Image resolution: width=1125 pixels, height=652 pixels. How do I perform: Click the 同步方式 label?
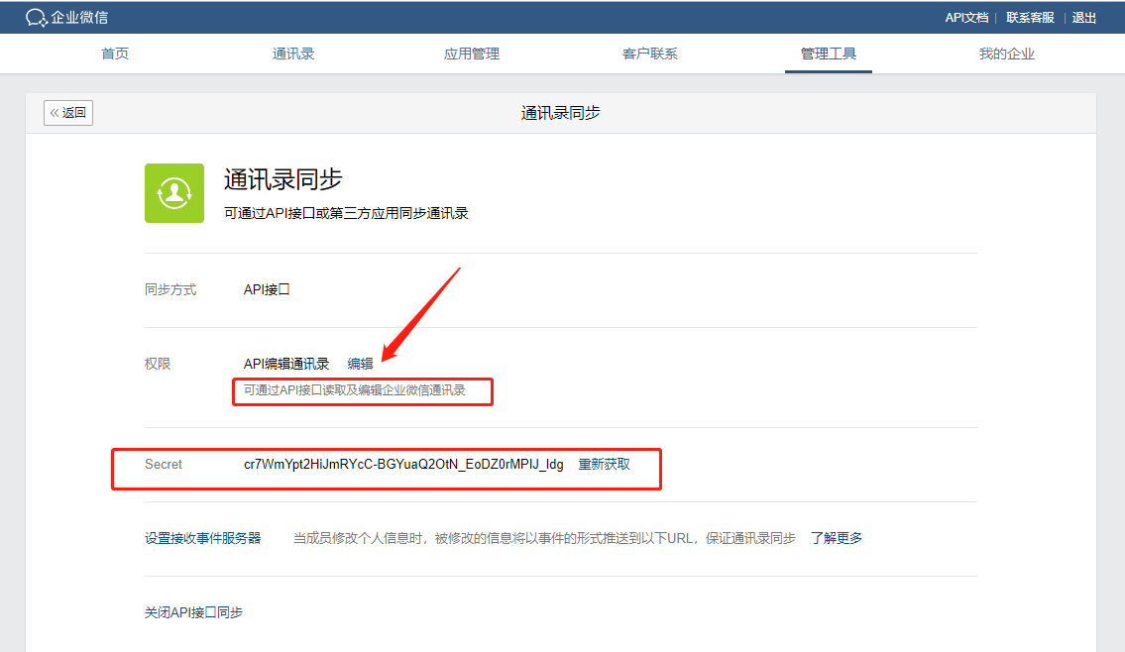(x=170, y=289)
